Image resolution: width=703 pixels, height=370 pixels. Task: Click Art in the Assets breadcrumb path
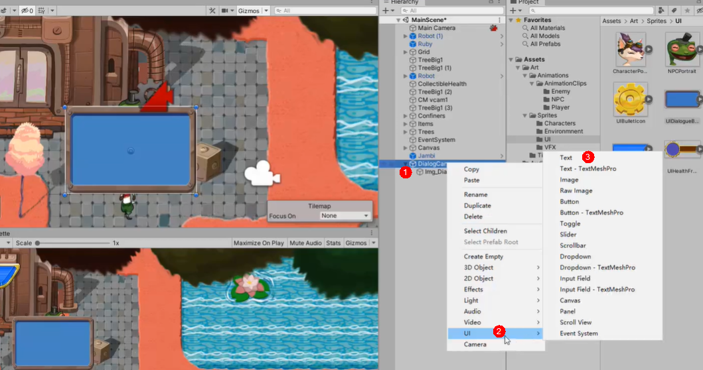pyautogui.click(x=633, y=21)
